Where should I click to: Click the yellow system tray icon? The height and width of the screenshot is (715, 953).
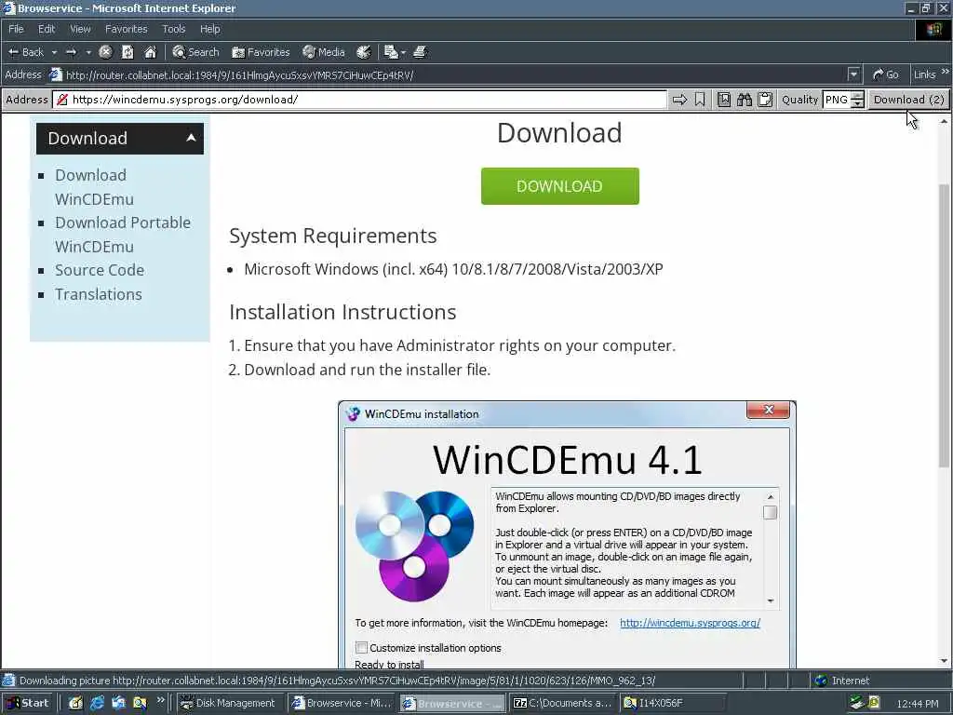[874, 704]
